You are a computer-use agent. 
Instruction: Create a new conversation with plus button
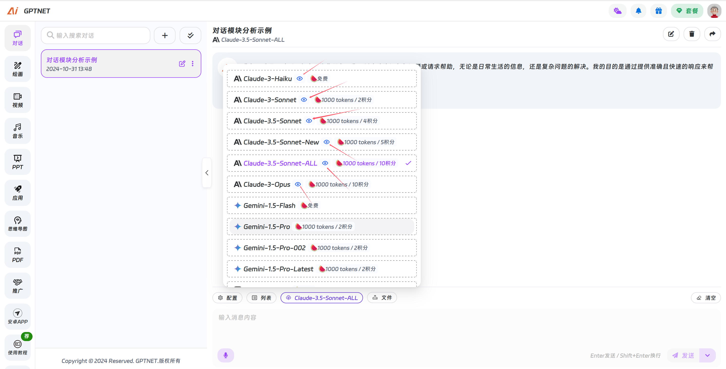click(x=165, y=35)
